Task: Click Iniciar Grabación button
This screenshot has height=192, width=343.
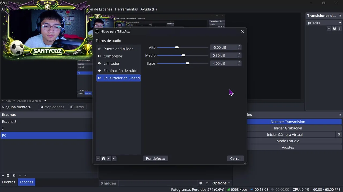Action: point(288,128)
